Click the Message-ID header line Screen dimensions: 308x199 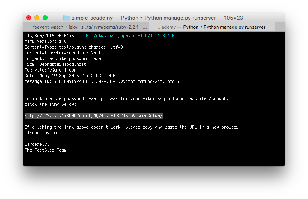[x=102, y=81]
